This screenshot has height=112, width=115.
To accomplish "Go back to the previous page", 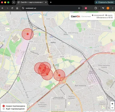I will [x=3, y=8].
